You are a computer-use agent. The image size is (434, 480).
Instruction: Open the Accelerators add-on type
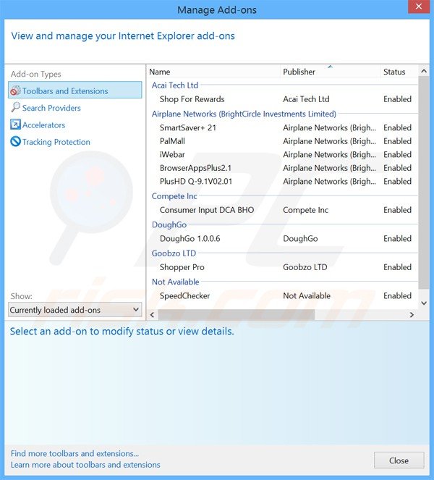[43, 125]
